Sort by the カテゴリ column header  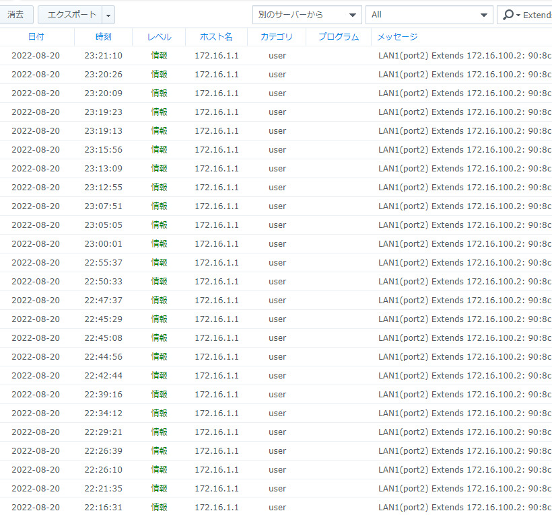pyautogui.click(x=277, y=37)
